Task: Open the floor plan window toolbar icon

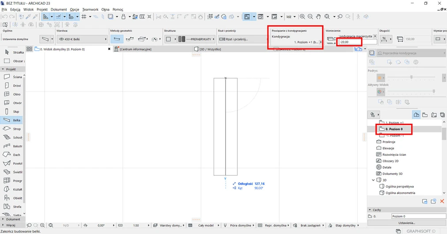Action: click(247, 17)
